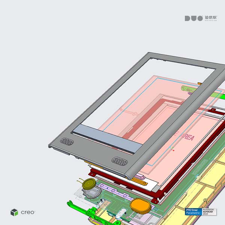The image size is (225, 225).
Task: Pick the olive round speaker part
Action: pos(90,184)
